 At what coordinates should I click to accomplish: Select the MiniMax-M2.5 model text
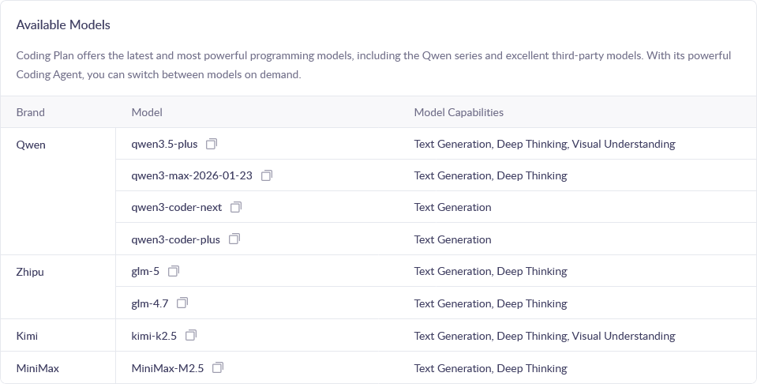click(167, 368)
